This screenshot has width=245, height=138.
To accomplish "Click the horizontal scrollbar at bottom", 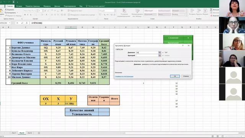I will coord(182,133).
